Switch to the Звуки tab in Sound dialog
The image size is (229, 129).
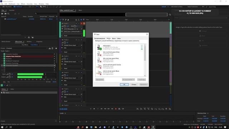pyautogui.click(x=114, y=38)
